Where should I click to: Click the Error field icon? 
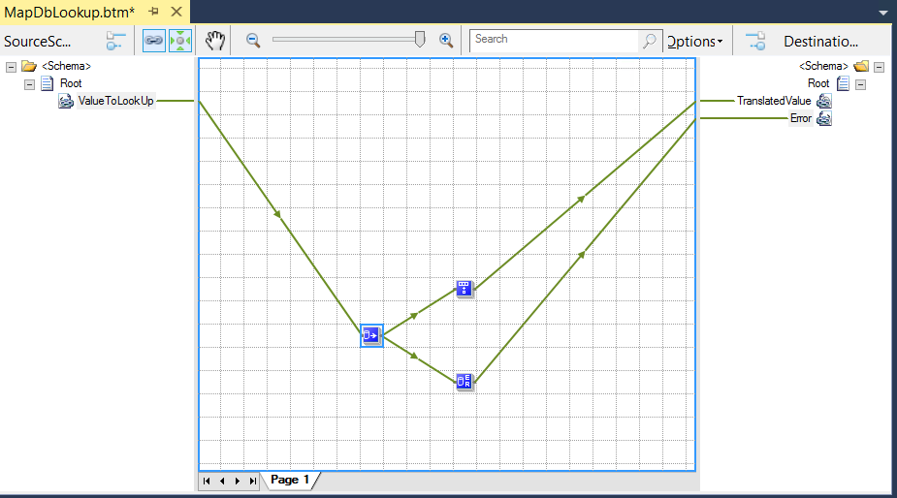click(824, 118)
